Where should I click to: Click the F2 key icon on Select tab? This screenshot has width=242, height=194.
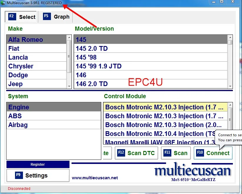pos(12,17)
